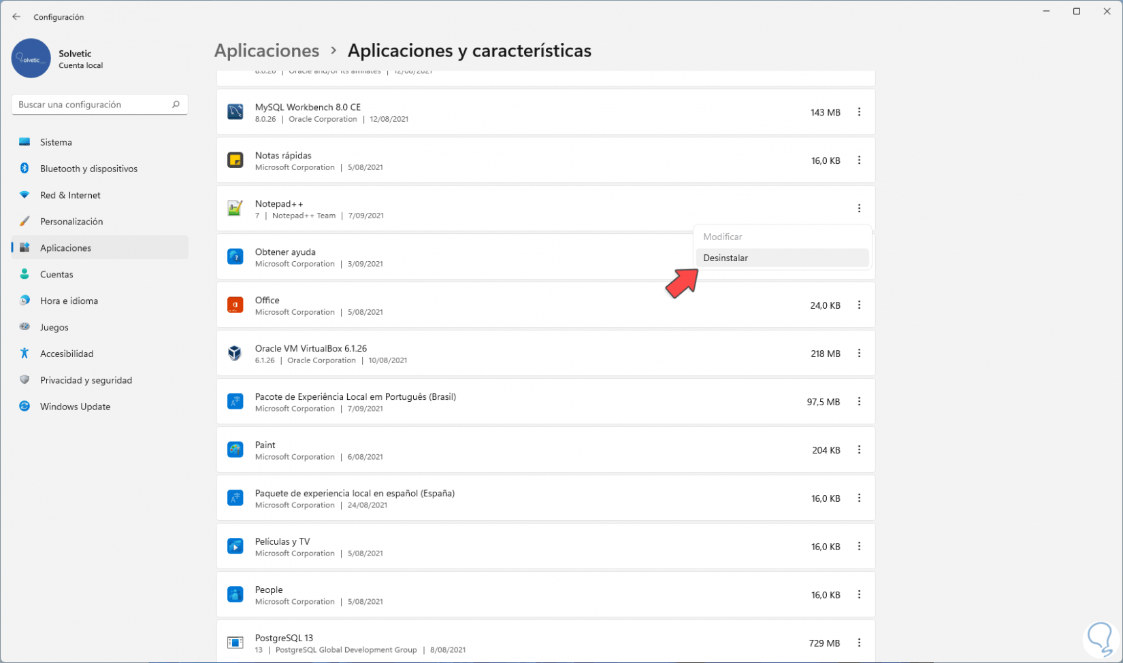Open options menu for People
The width and height of the screenshot is (1123, 663).
pos(859,595)
